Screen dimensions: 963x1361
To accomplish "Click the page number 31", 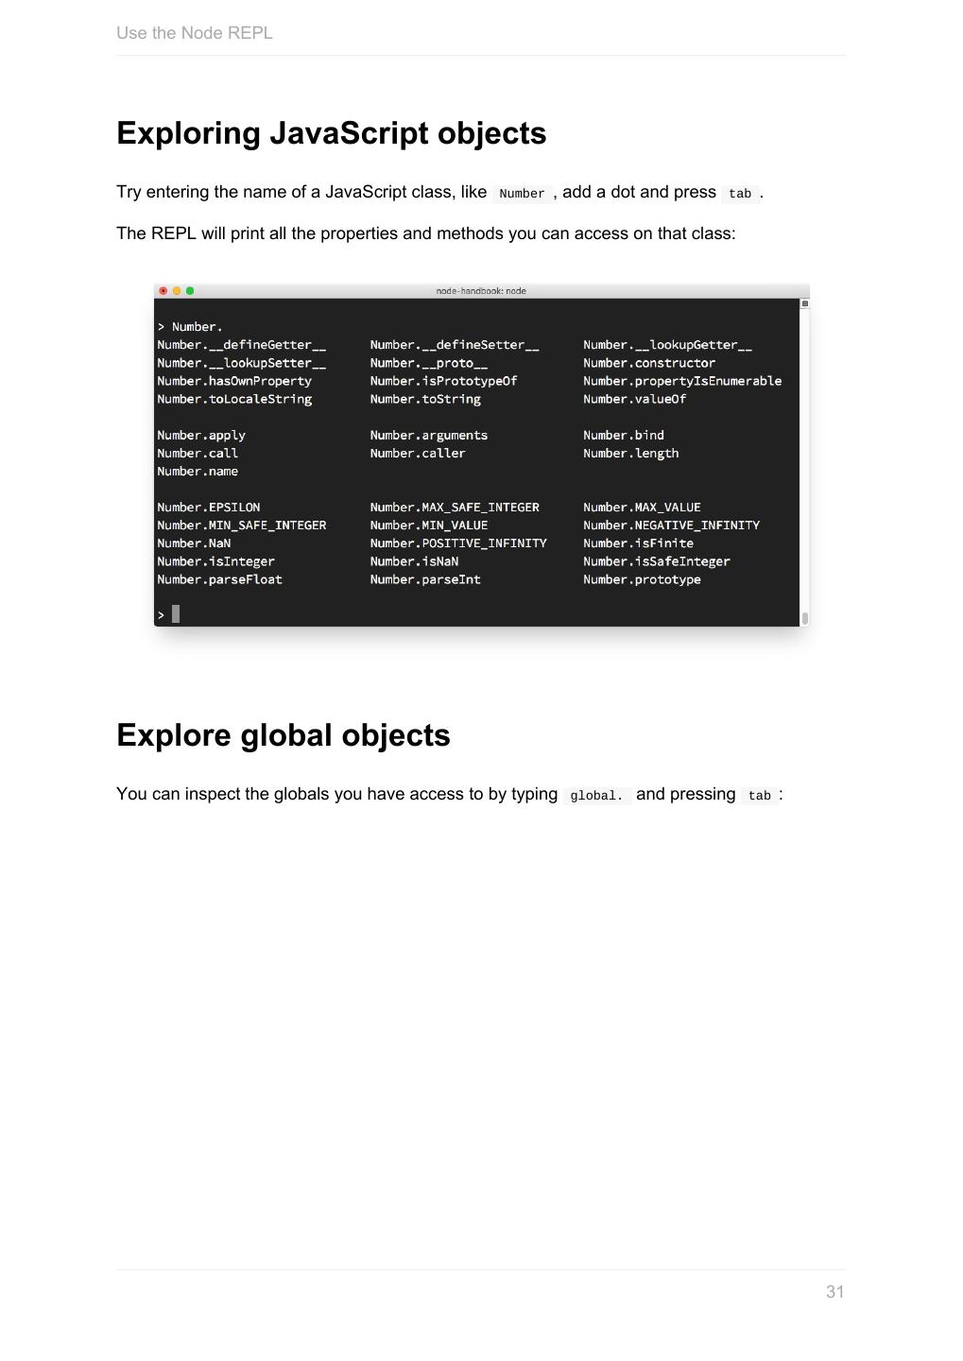I will [x=835, y=1292].
